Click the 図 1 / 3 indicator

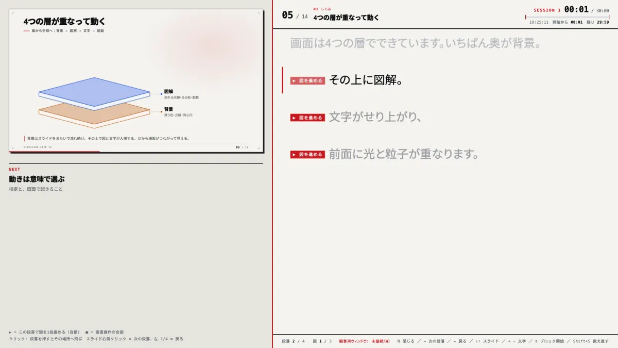[x=322, y=341]
